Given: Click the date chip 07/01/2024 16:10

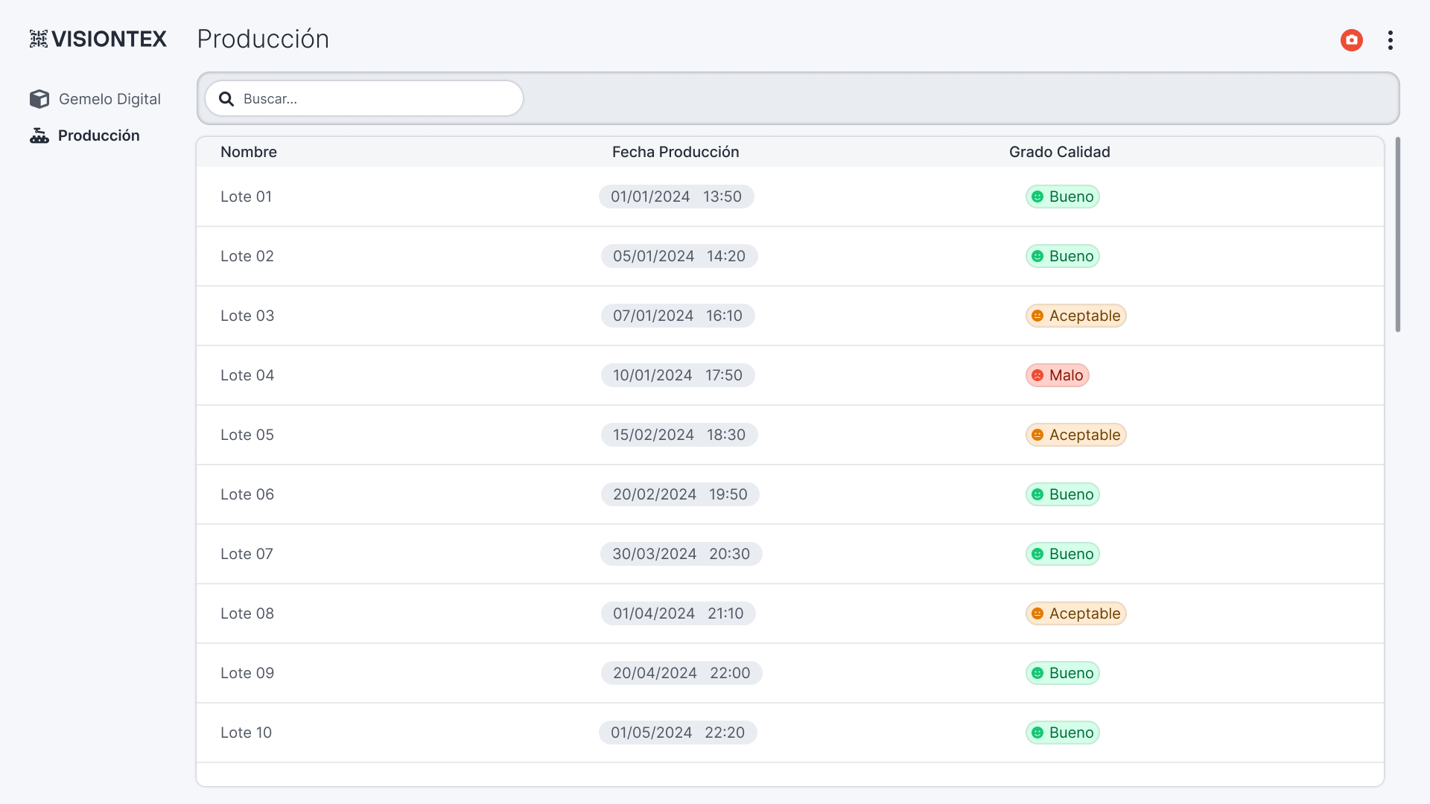Looking at the screenshot, I should (678, 316).
